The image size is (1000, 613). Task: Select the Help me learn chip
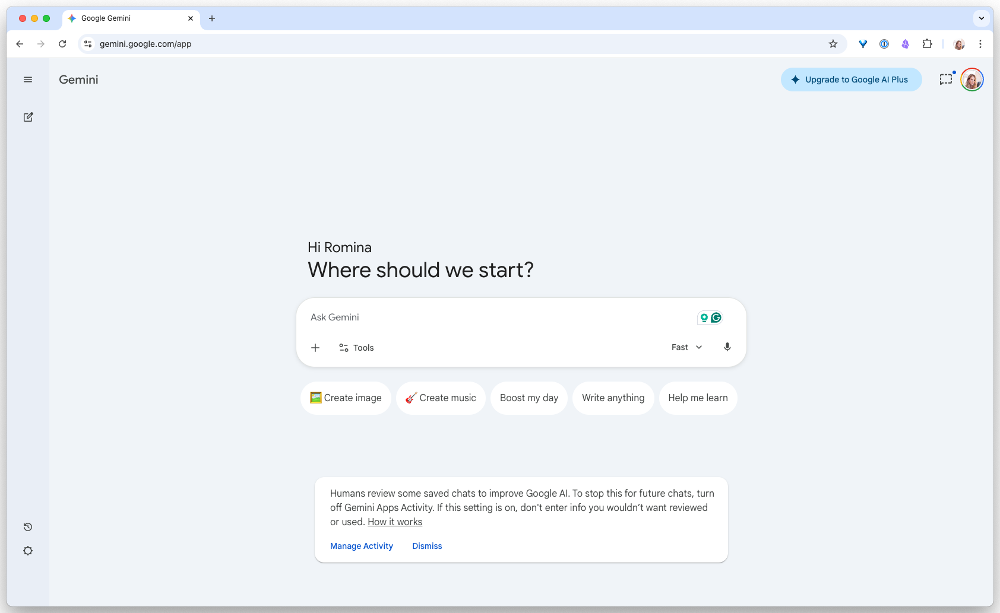click(698, 398)
